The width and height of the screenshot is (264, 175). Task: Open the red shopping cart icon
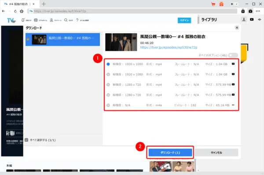pos(213,4)
